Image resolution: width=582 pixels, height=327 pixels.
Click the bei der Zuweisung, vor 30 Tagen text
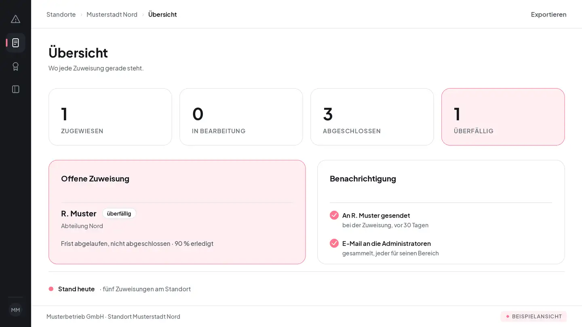[385, 225]
